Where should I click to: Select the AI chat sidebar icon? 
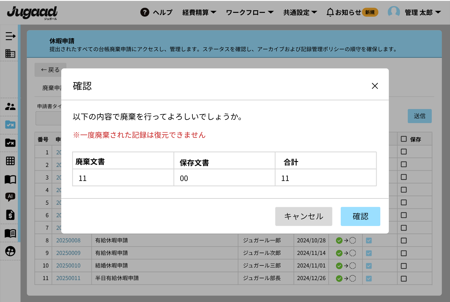(10, 197)
